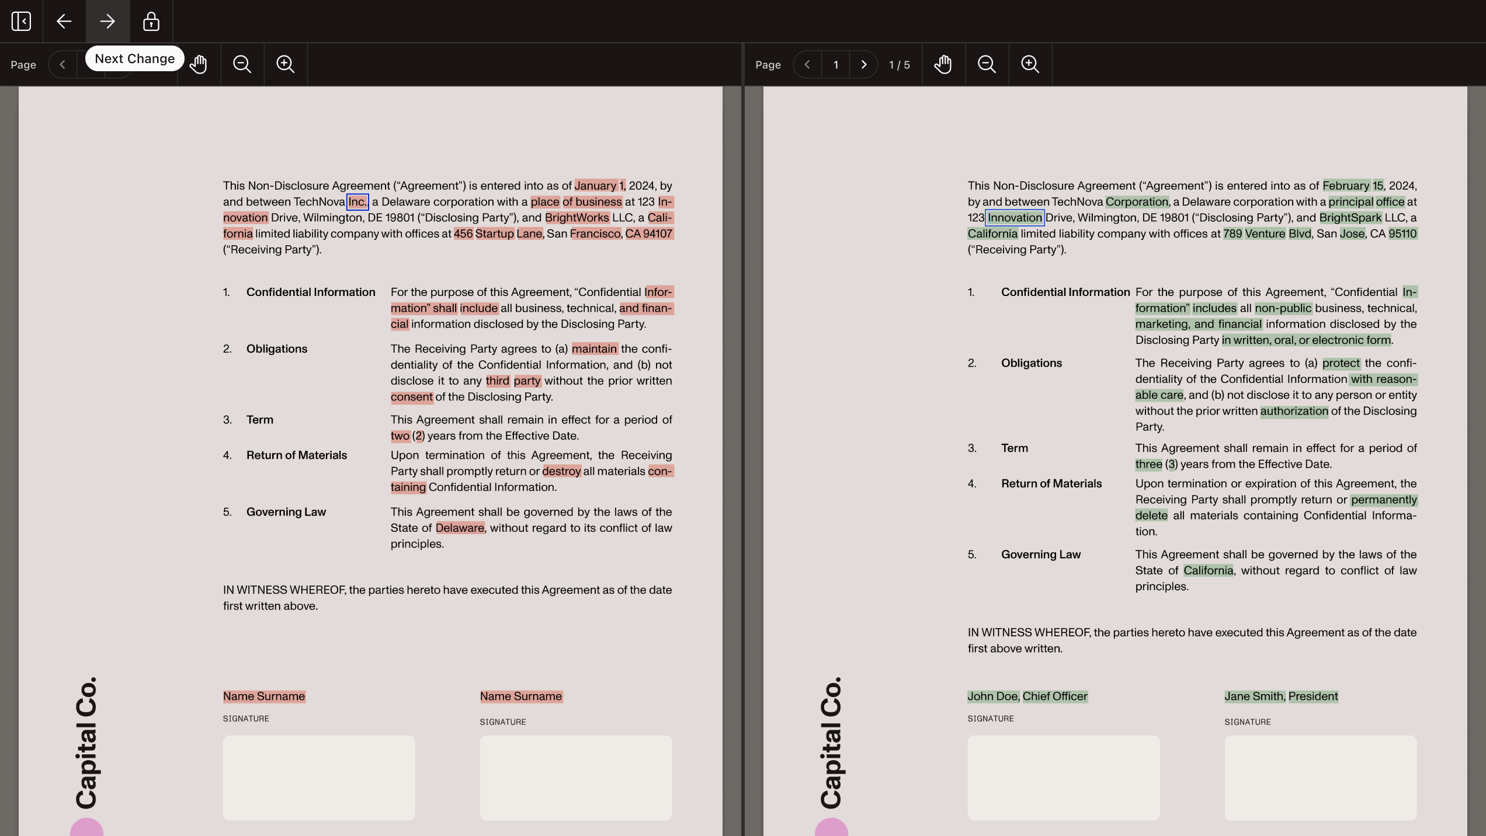The image size is (1486, 836).
Task: Toggle the synchronized scrolling lock
Action: 151,21
